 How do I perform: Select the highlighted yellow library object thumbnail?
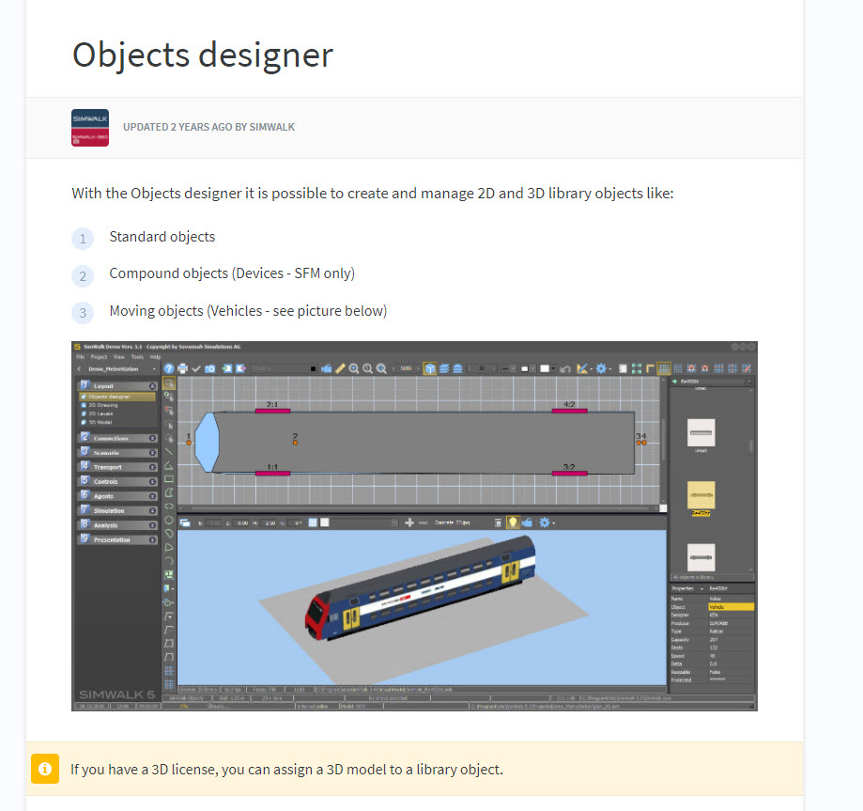pyautogui.click(x=701, y=494)
